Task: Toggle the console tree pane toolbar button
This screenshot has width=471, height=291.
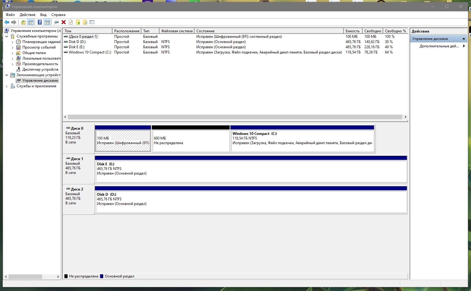Action: [x=30, y=22]
